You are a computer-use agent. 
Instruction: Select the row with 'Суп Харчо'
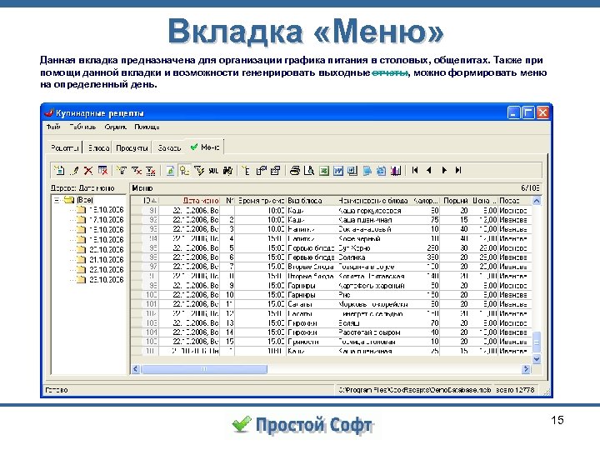point(331,248)
